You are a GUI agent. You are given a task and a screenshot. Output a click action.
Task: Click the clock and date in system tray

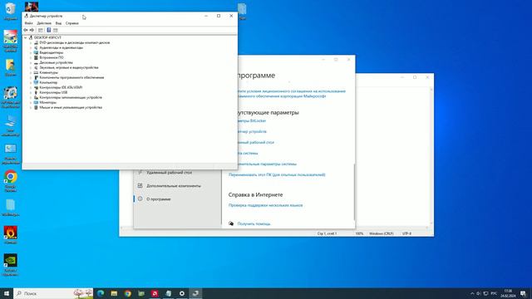[x=508, y=293]
